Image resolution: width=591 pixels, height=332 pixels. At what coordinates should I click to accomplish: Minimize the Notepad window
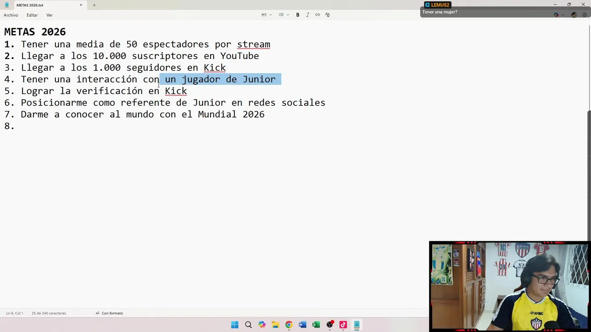coord(555,5)
